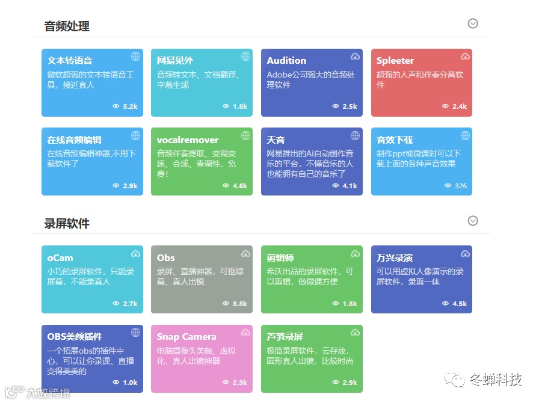
Task: Open the 文本转语音 title link
Action: [x=70, y=61]
